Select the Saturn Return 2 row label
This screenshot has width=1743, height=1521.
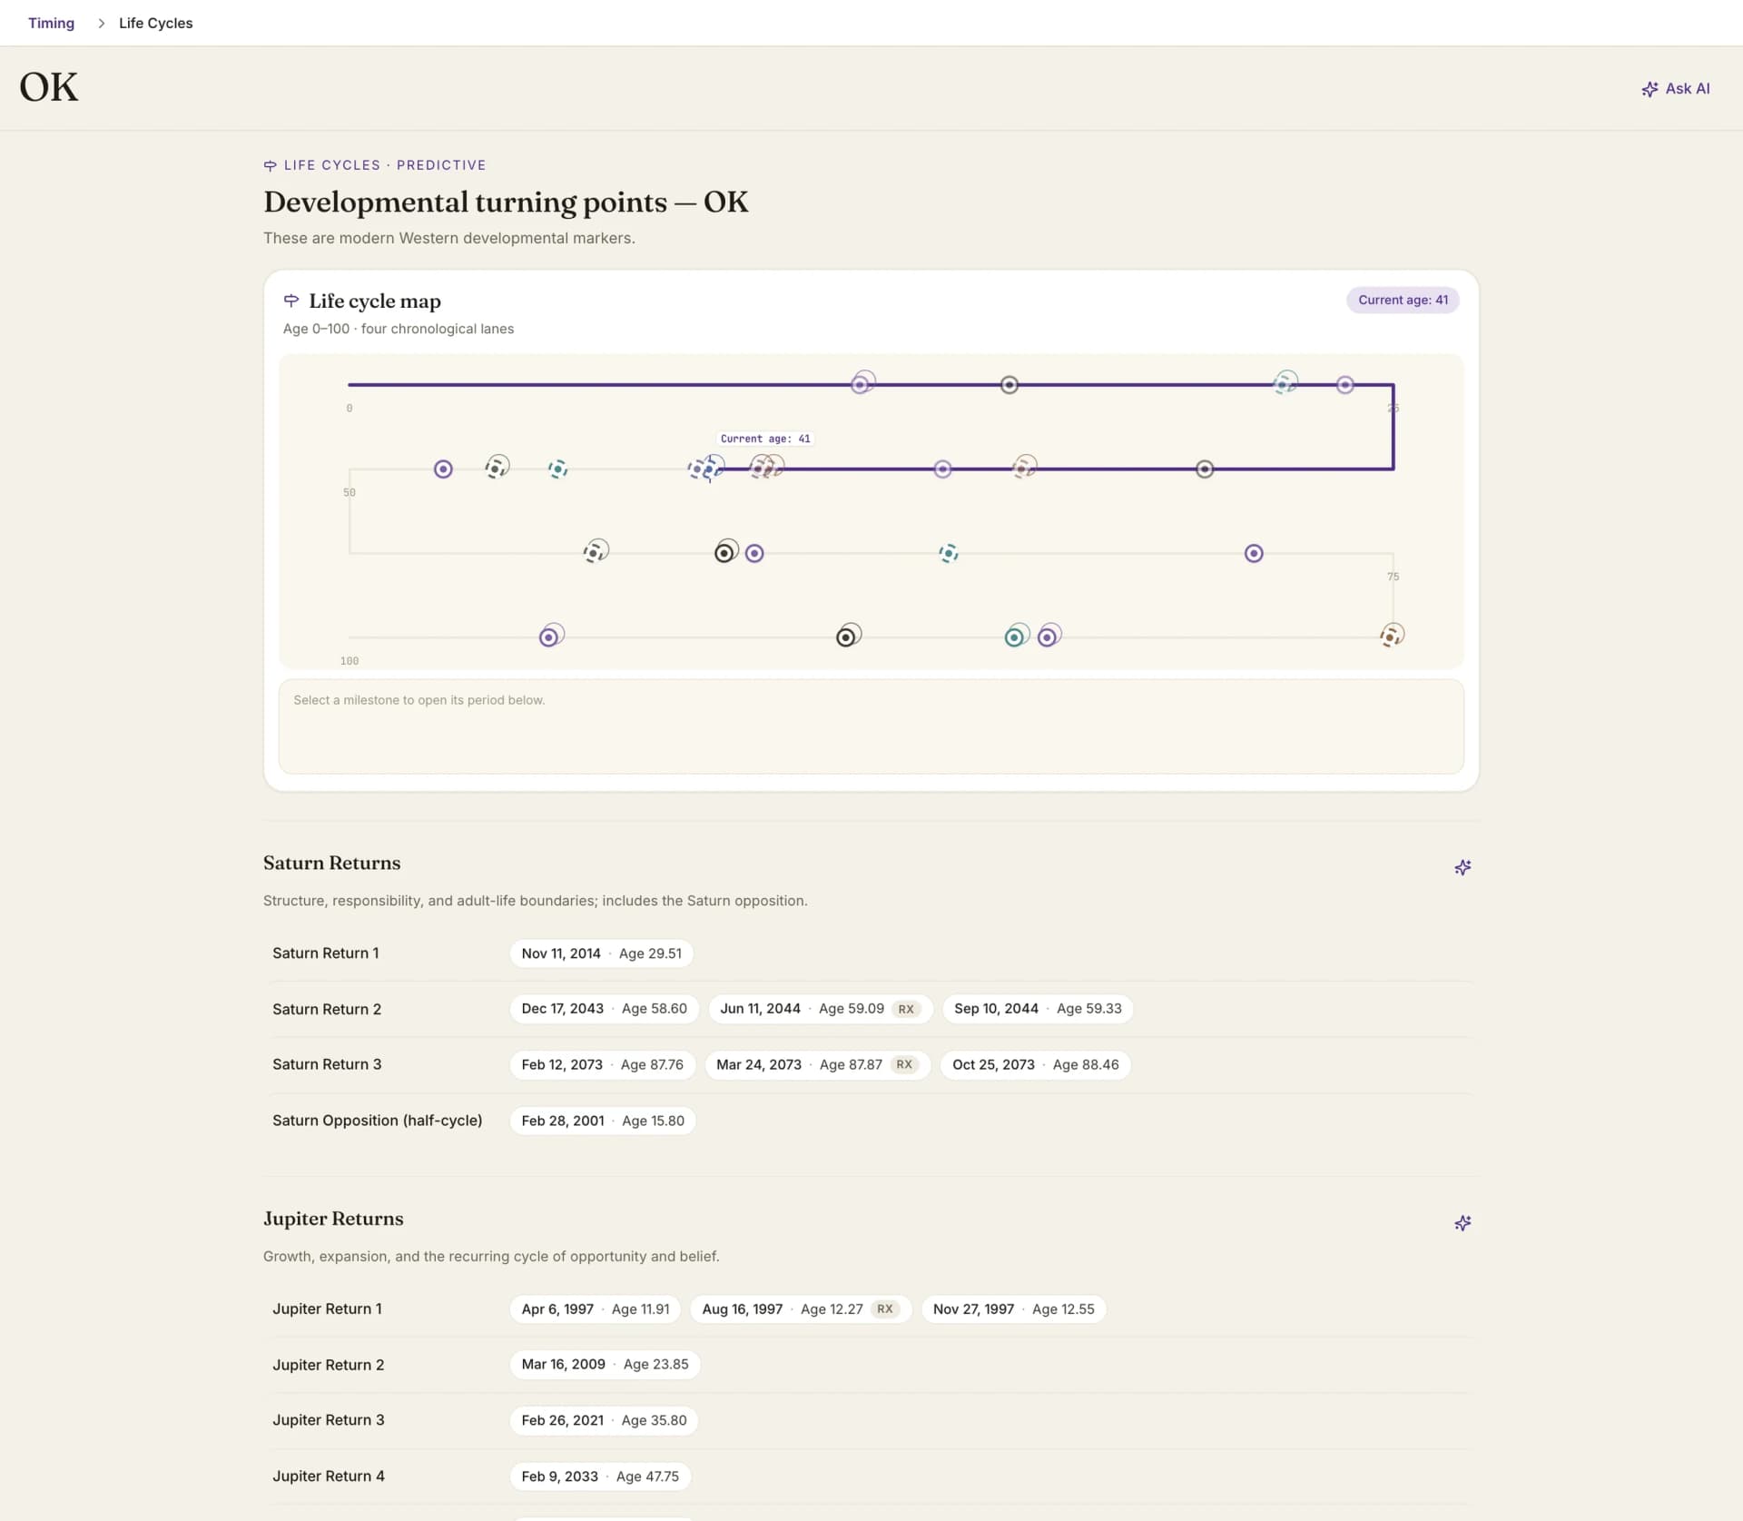coord(327,1009)
